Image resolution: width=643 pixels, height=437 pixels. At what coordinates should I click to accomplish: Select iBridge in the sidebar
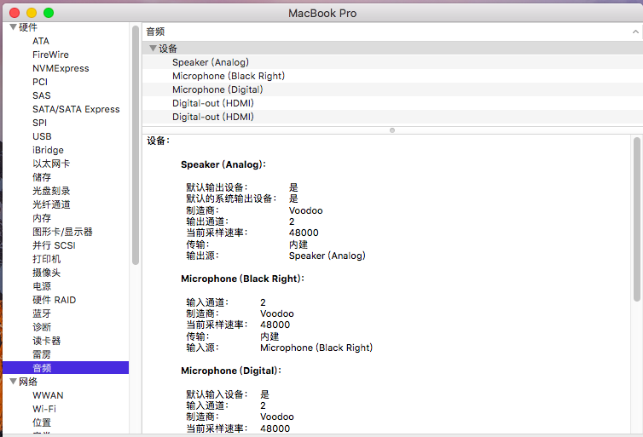click(48, 150)
